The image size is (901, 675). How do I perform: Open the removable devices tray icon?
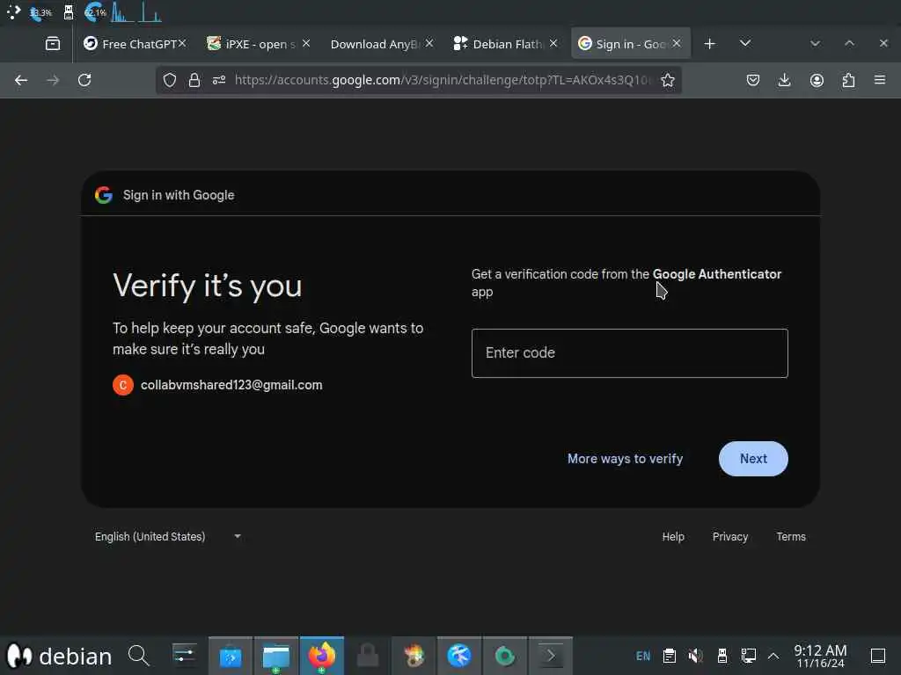(722, 656)
